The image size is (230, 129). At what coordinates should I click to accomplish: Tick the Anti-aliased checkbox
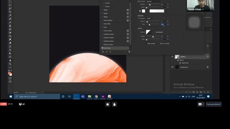click(x=155, y=32)
